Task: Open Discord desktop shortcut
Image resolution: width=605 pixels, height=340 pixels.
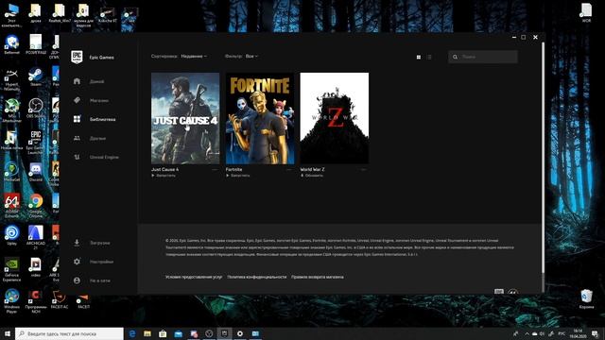Action: coord(36,172)
